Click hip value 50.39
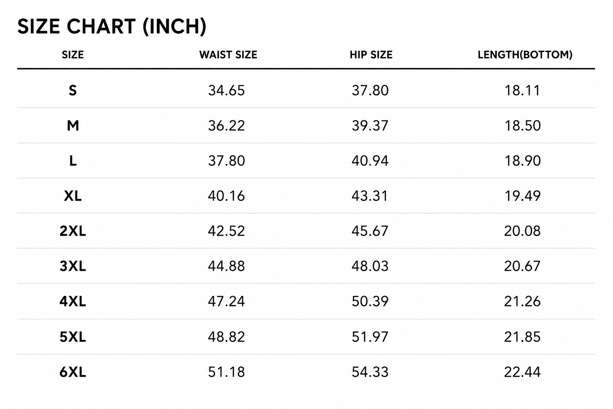This screenshot has height=409, width=613. pos(370,301)
